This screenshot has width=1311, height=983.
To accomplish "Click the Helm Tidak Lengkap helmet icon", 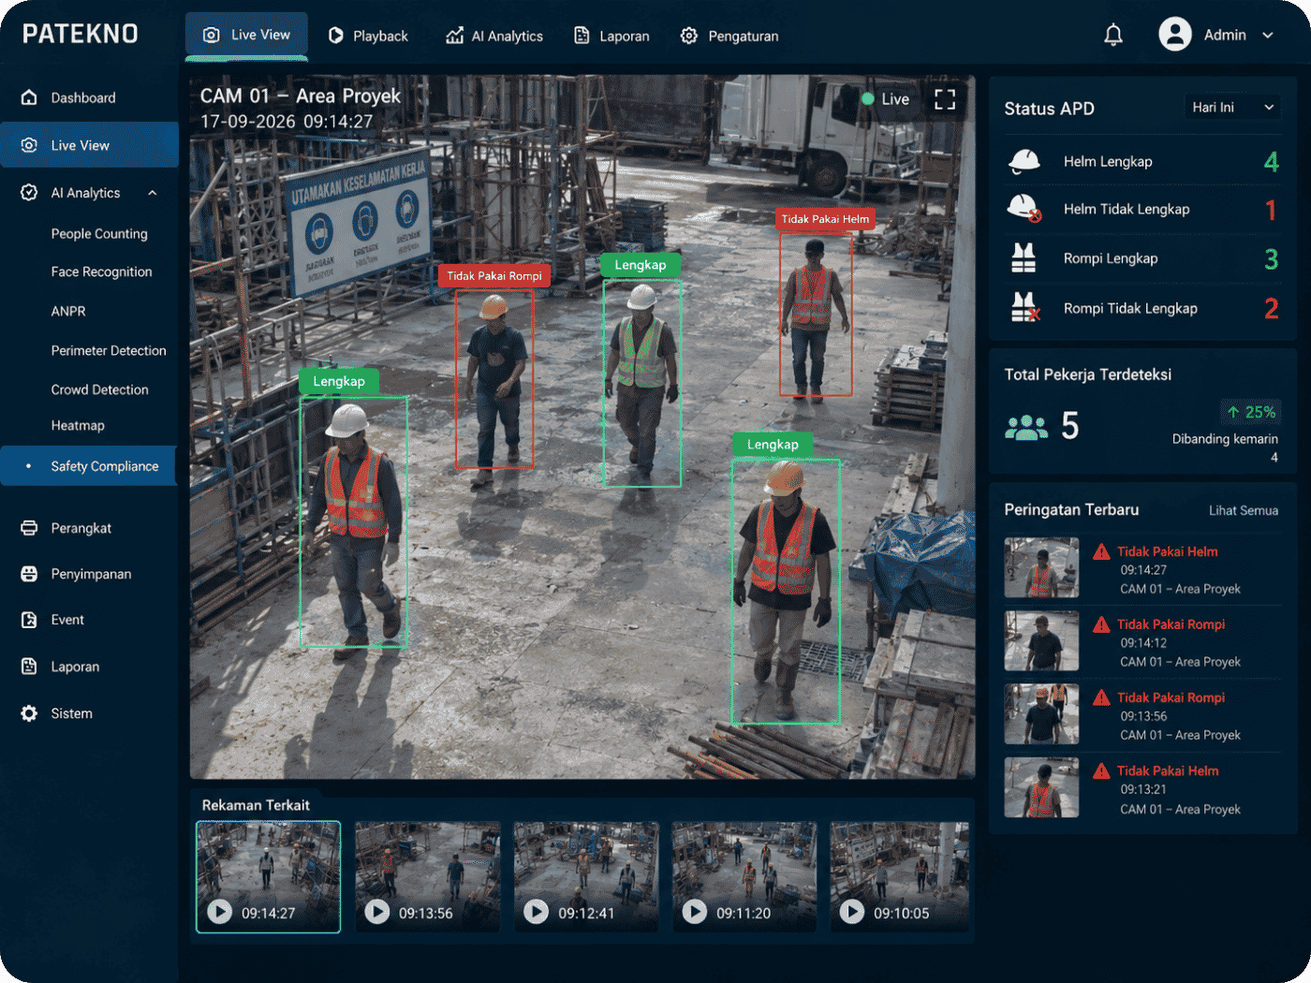I will pos(1024,208).
